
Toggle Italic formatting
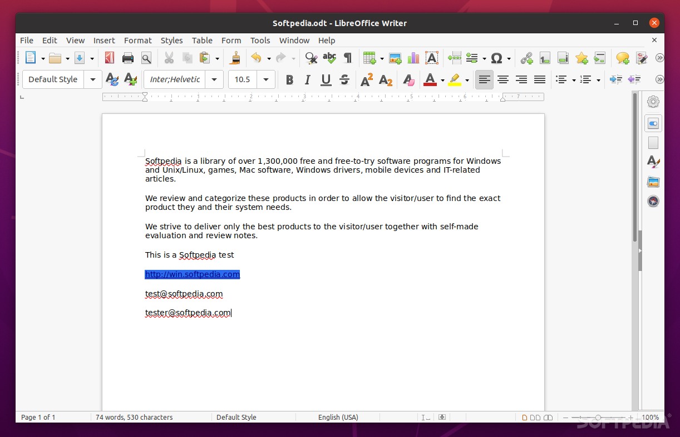[x=308, y=79]
